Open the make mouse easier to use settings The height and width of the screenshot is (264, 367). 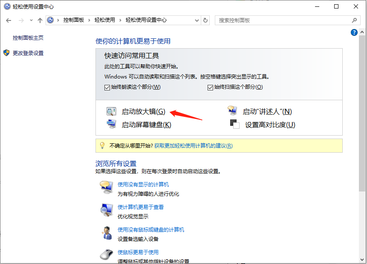[138, 252]
